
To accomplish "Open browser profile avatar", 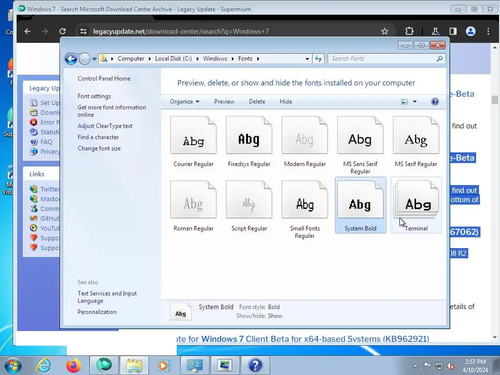I will click(471, 31).
